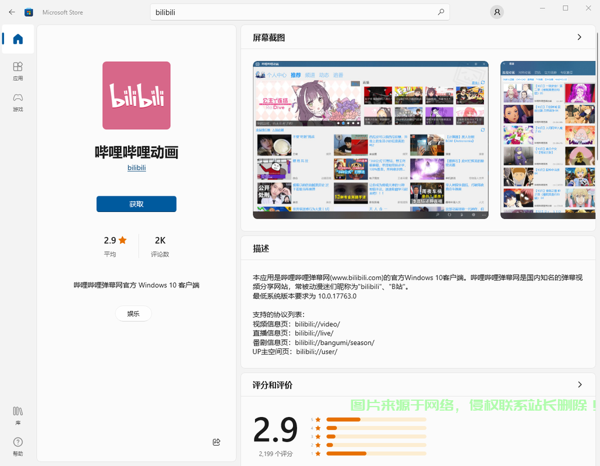
Task: Expand the 评分和评价 section chevron
Action: pyautogui.click(x=580, y=384)
